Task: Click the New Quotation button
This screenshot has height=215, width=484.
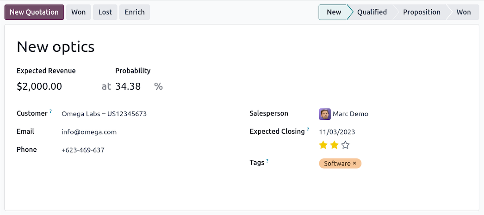Action: pos(34,12)
